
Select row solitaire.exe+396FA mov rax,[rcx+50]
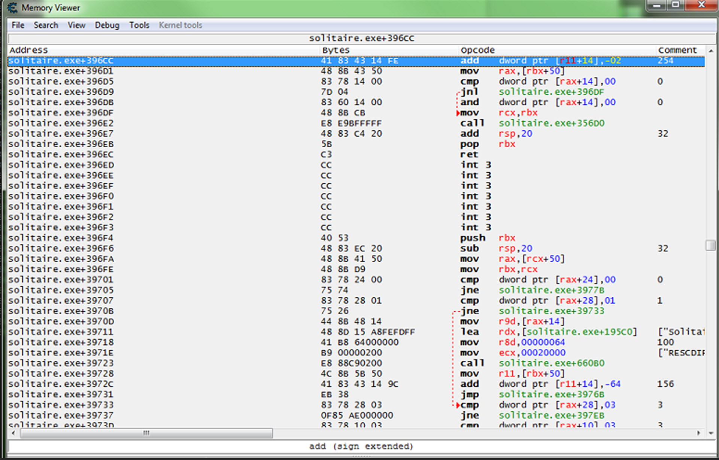point(356,259)
